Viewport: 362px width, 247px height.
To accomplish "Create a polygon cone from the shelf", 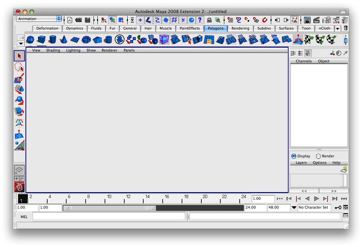I will (x=64, y=39).
